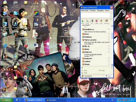
Task: Expand the contact details panel arrow
Action: pyautogui.click(x=112, y=68)
